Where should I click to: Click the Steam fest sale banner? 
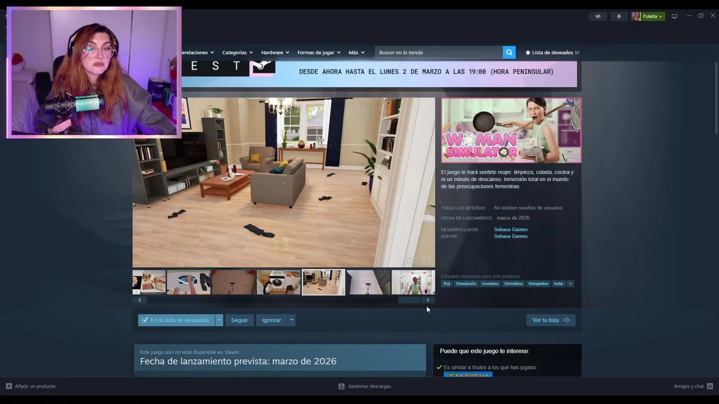tap(379, 73)
